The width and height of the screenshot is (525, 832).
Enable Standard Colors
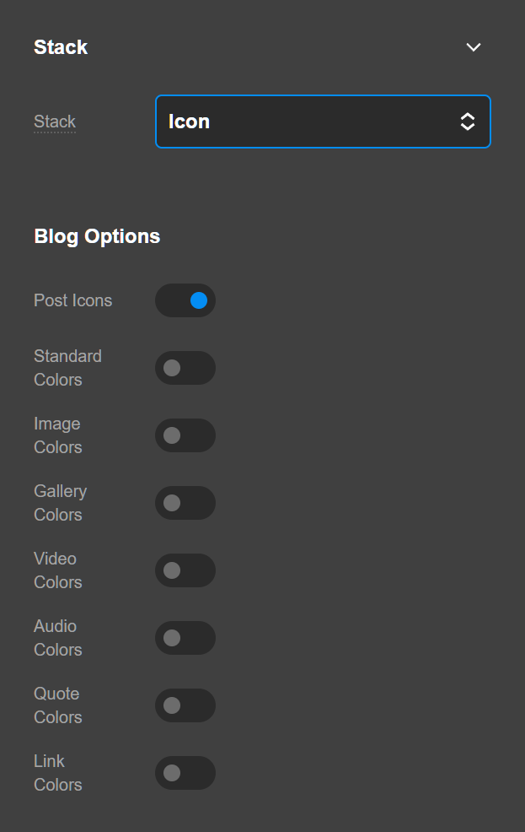[x=185, y=368]
